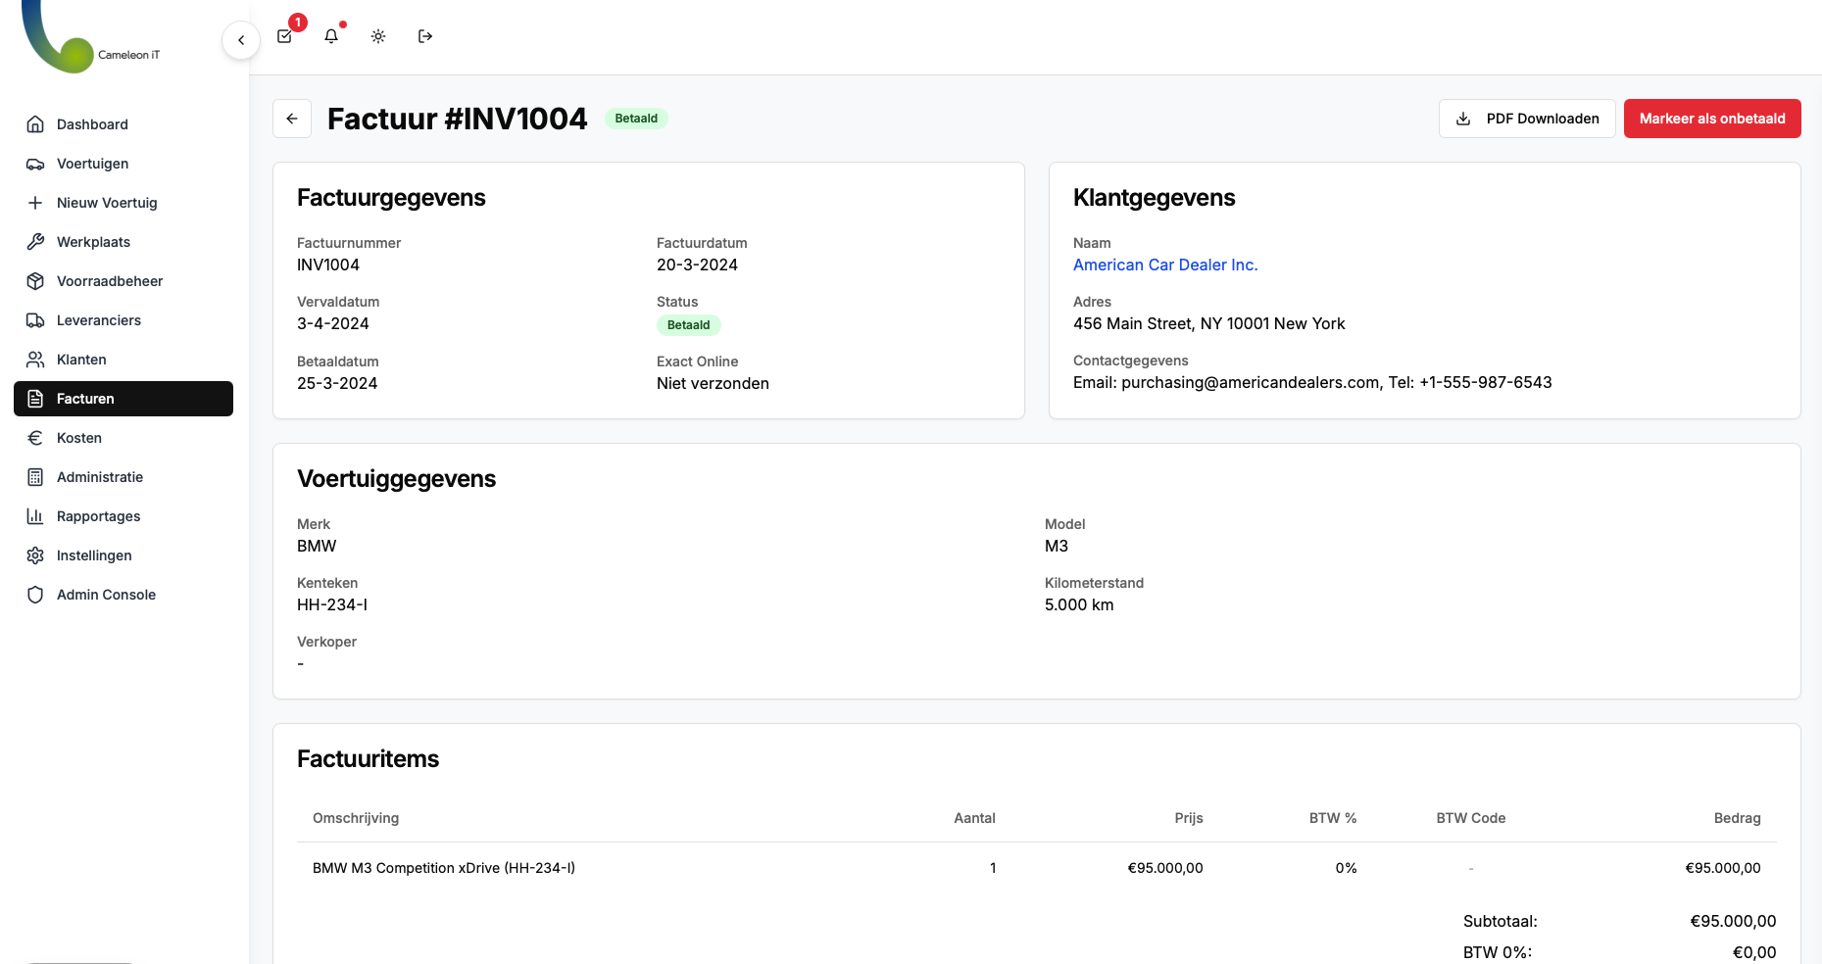Click the plus icon for Nieuw Voertuig
1822x964 pixels.
pos(35,203)
